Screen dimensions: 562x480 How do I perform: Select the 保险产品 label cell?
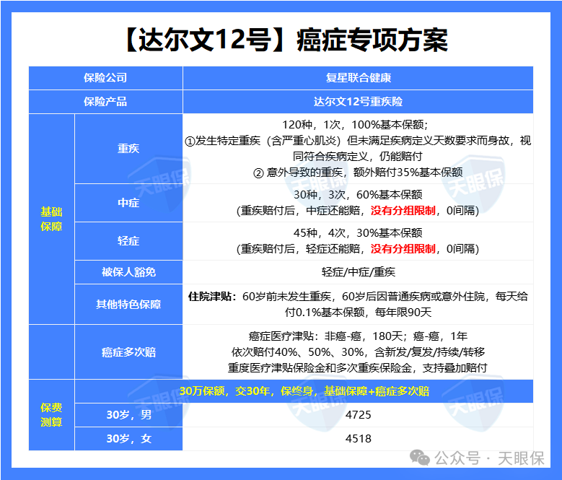[x=105, y=102]
